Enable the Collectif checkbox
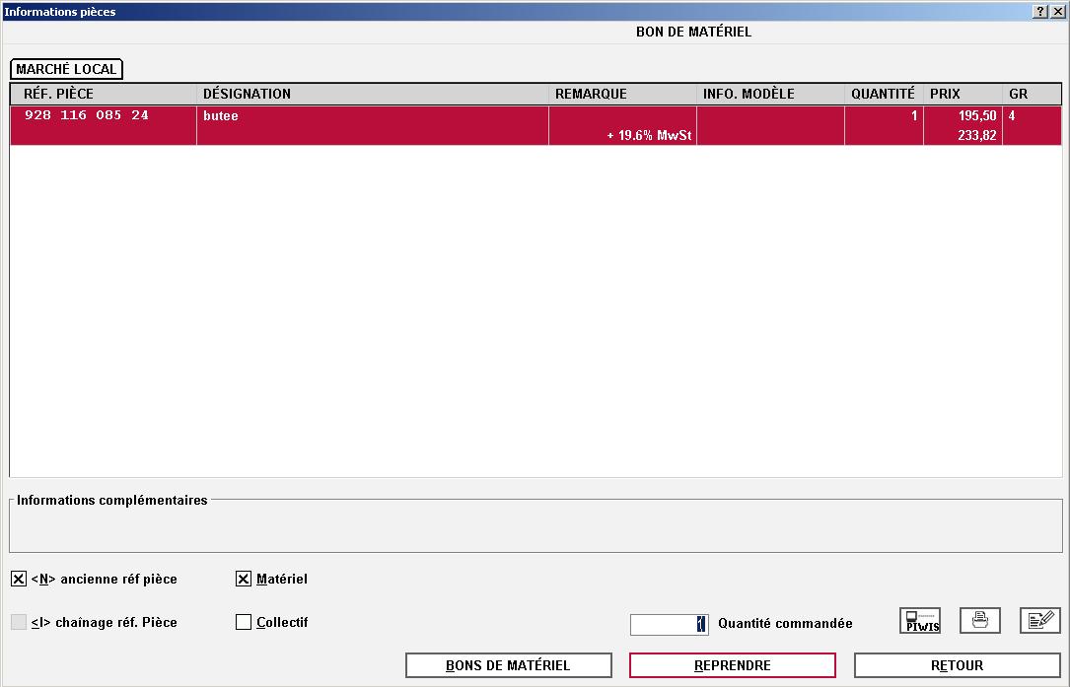1070x687 pixels. tap(244, 622)
